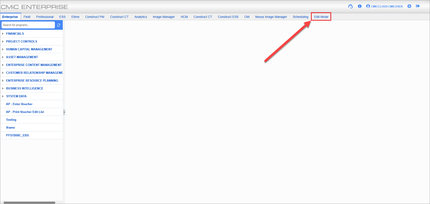Refresh the program search list
Image resolution: width=430 pixels, height=204 pixels.
(59, 25)
